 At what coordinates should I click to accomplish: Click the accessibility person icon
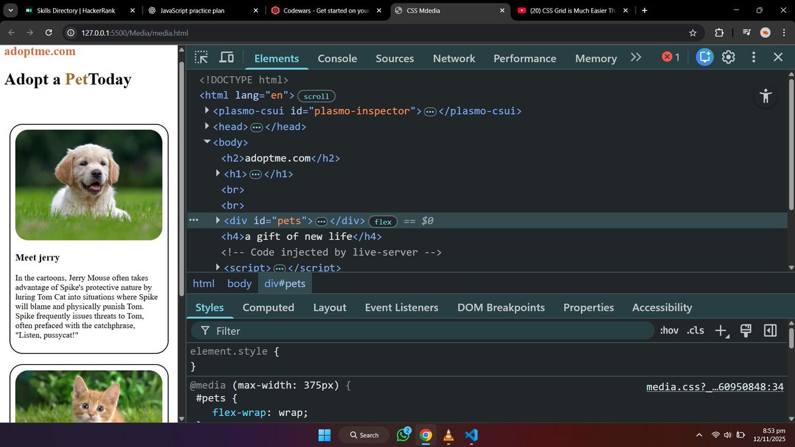tap(766, 96)
